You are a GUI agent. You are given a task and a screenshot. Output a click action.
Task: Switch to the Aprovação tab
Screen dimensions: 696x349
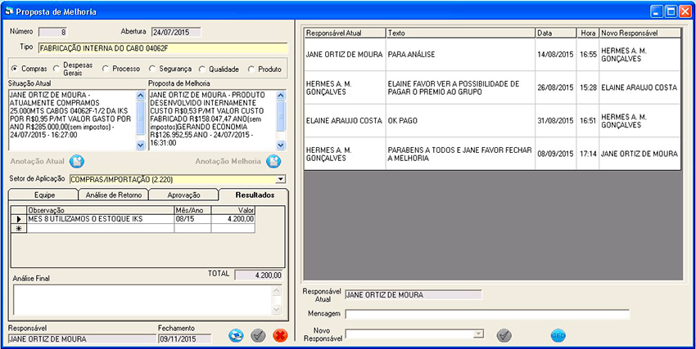point(183,195)
